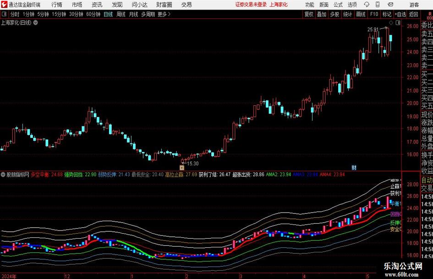Open the 选项 menu
The image size is (433, 279).
tap(352, 5)
